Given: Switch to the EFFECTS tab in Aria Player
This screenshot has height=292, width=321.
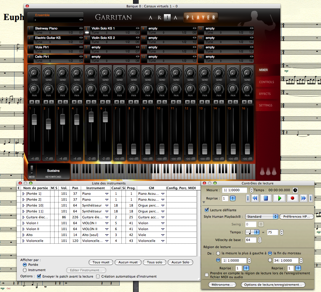Looking at the screenshot, I should [x=265, y=94].
